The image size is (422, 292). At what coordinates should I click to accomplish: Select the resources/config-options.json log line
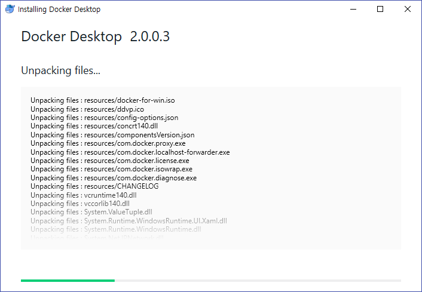pos(105,118)
